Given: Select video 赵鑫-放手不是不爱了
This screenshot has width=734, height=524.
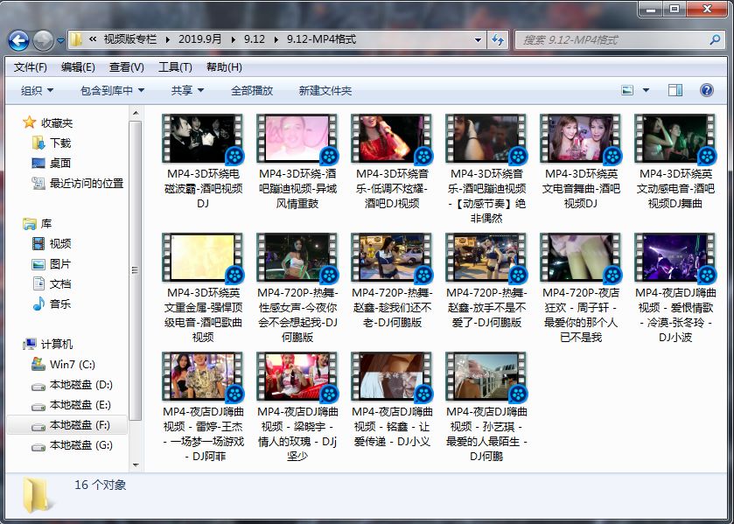Looking at the screenshot, I should pos(486,280).
